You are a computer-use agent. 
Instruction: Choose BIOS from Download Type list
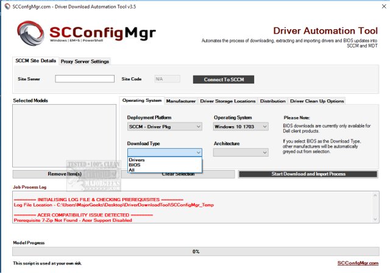[165, 165]
